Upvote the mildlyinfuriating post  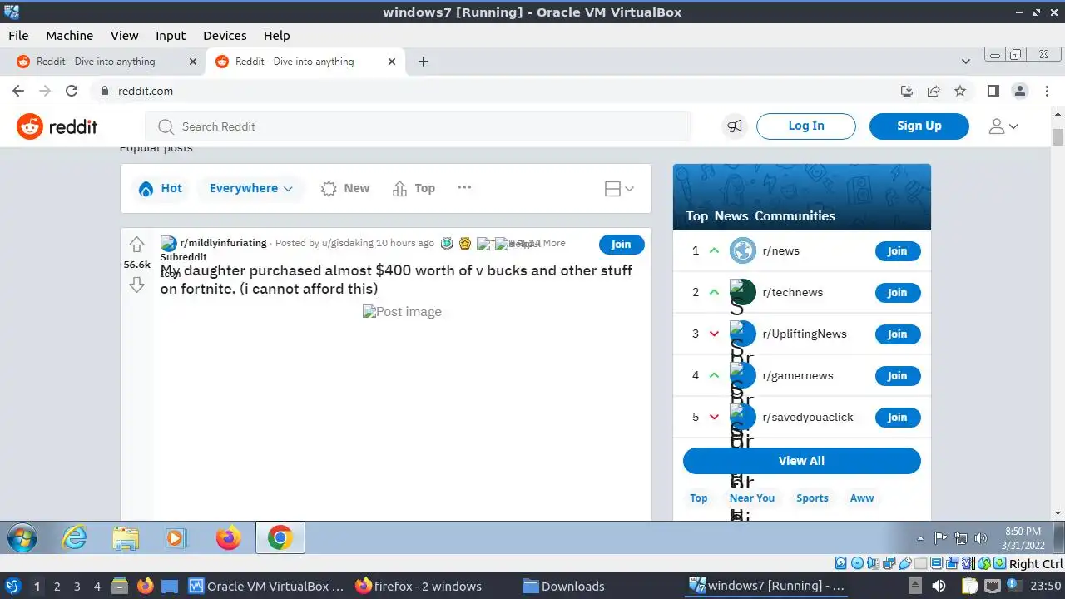pos(137,245)
